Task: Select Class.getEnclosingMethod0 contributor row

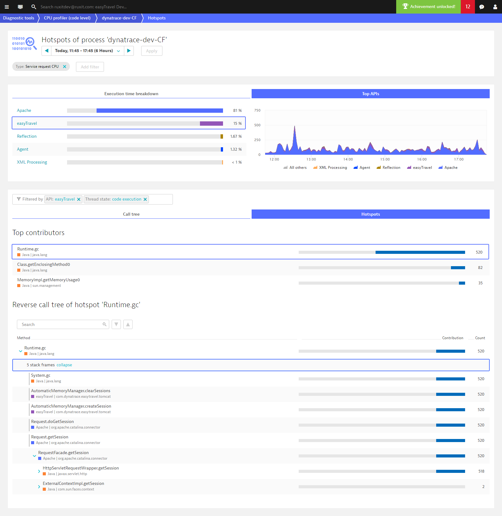Action: click(x=250, y=267)
